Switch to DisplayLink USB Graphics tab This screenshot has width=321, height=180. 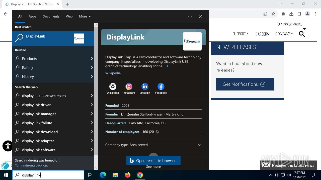(x=33, y=4)
